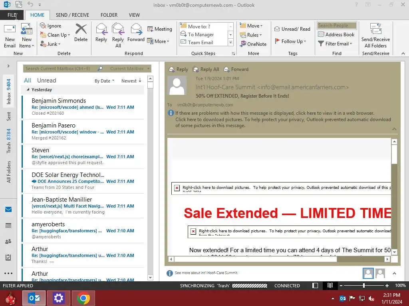Viewport: 409px width, 306px height.
Task: Open the Move dropdown
Action: 251,26
